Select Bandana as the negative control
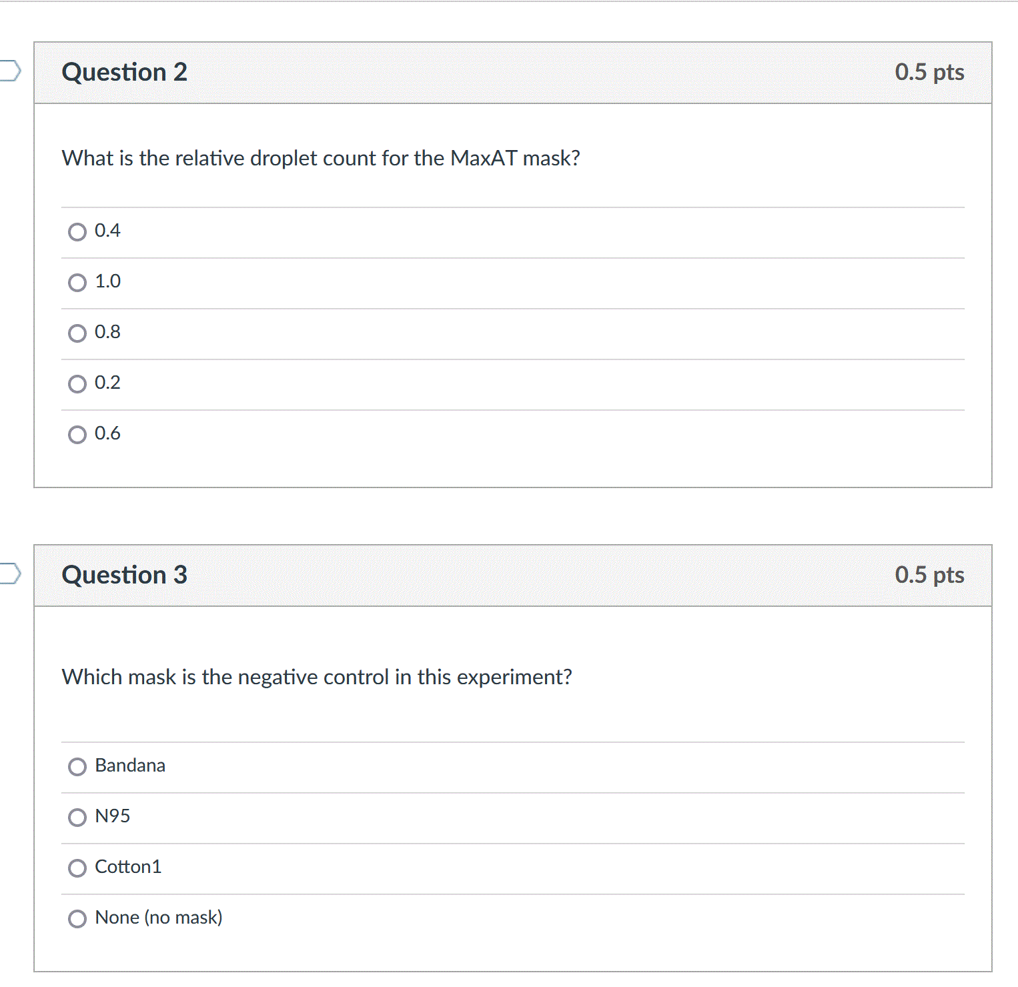1018x987 pixels. click(77, 767)
